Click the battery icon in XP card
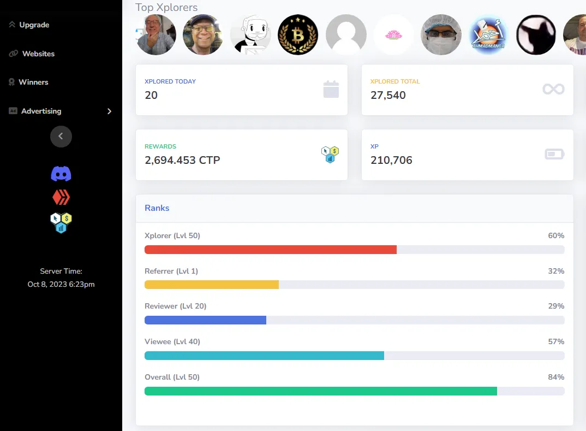The image size is (586, 431). (x=554, y=154)
